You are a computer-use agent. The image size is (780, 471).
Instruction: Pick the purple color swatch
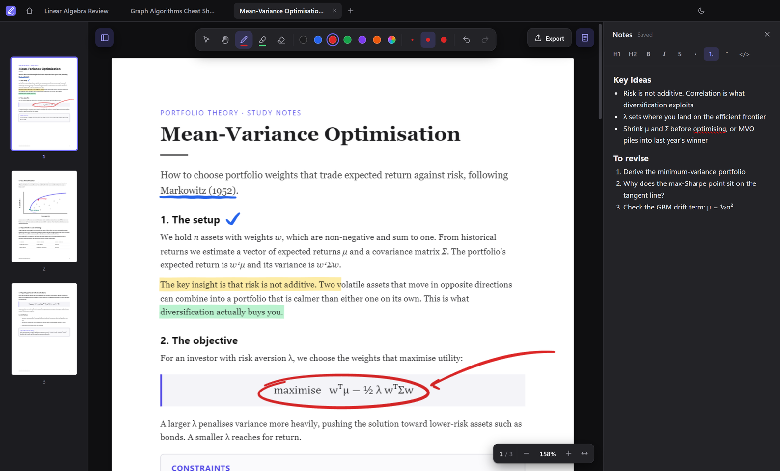click(362, 40)
